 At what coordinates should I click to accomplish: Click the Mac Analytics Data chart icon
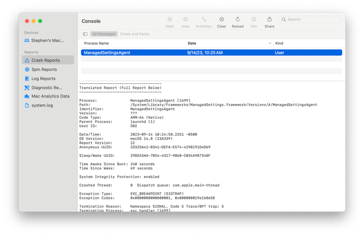[x=27, y=96]
